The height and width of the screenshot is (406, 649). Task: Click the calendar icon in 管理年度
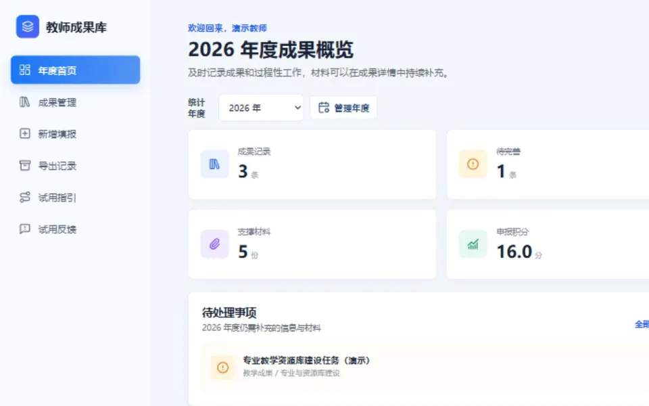[x=324, y=108]
